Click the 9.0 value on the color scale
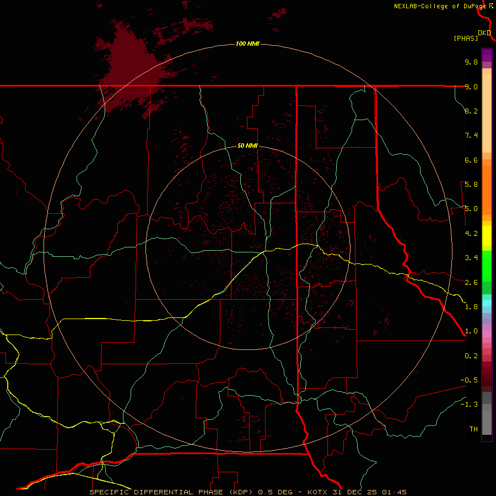496x496 pixels. coord(471,87)
